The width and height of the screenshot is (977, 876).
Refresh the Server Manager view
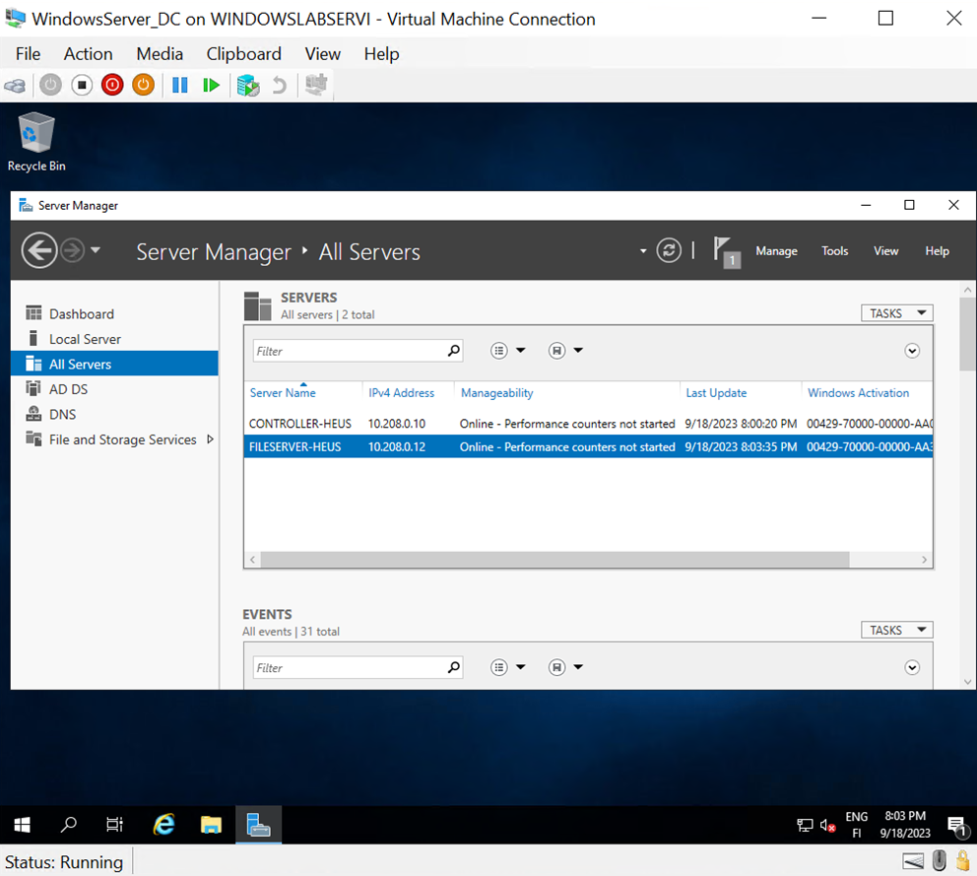(x=669, y=250)
